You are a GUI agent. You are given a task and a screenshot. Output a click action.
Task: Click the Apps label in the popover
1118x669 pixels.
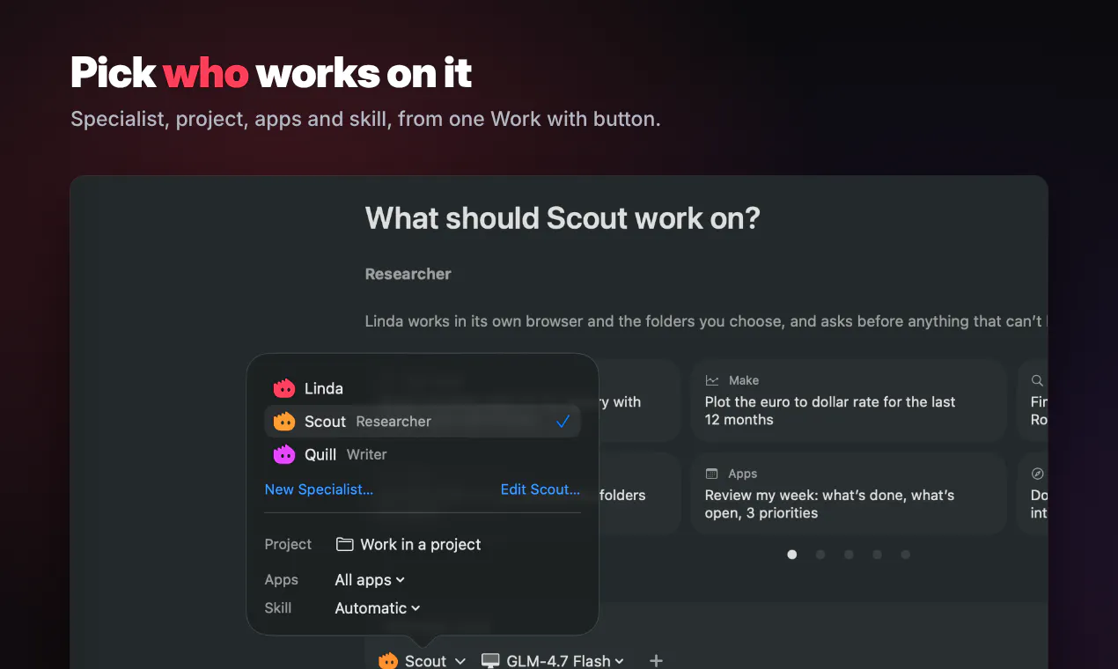282,580
